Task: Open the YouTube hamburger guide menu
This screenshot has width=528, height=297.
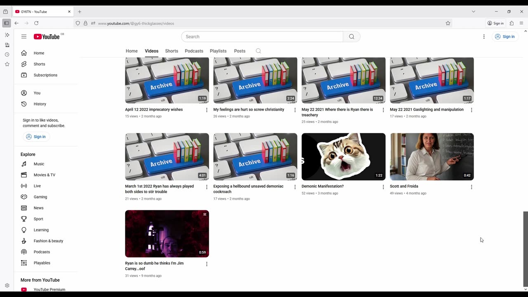Action: tap(24, 37)
